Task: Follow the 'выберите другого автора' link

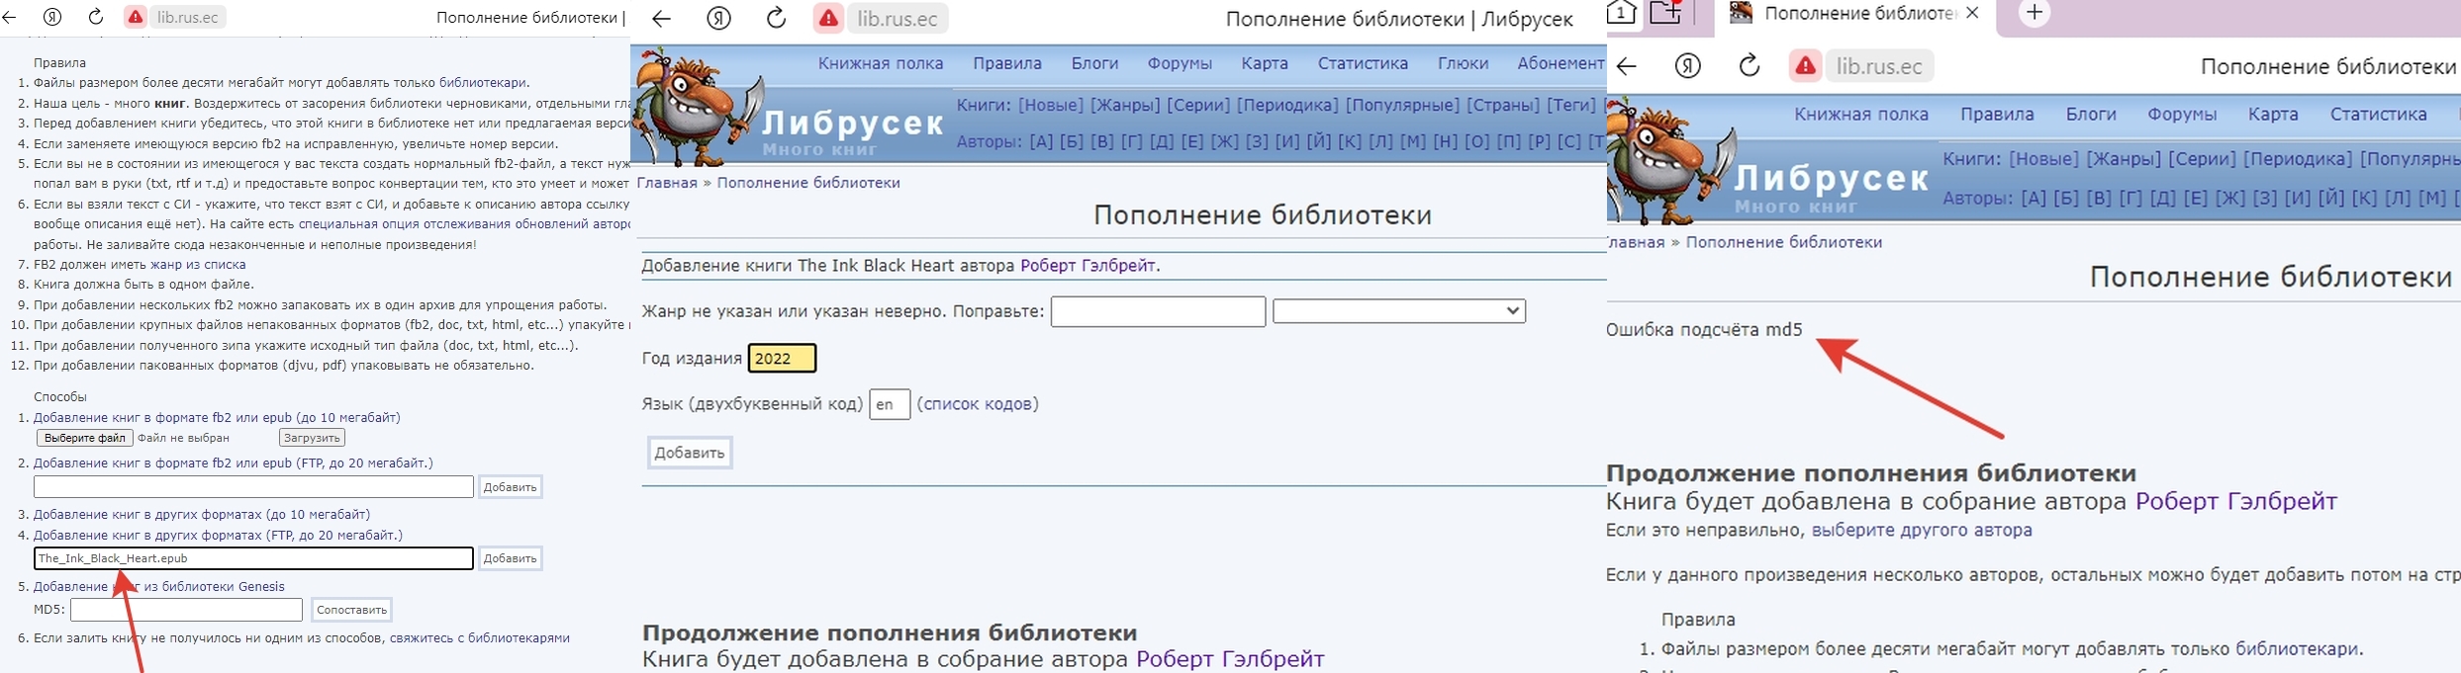Action: (x=1921, y=531)
